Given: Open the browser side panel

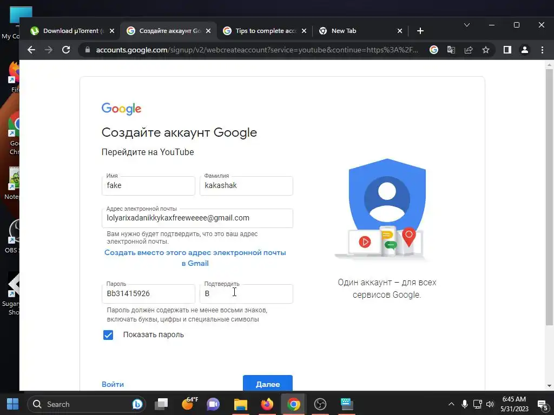Looking at the screenshot, I should click(x=507, y=50).
